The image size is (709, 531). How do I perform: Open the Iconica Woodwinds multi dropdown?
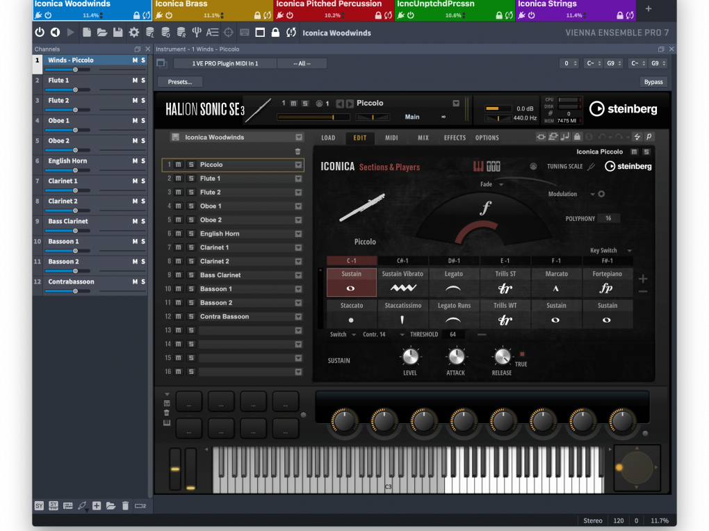pyautogui.click(x=299, y=137)
